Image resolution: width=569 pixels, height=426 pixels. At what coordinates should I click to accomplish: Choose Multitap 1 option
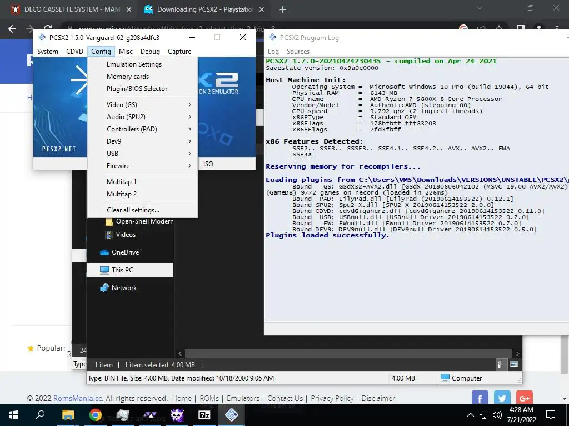click(x=143, y=182)
